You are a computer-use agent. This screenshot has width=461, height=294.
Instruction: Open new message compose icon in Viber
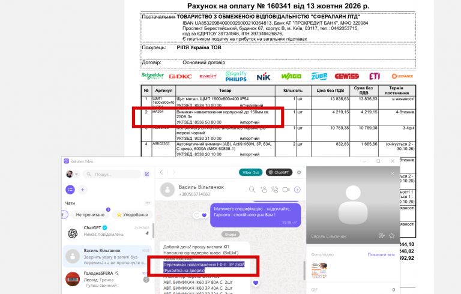pos(146,174)
